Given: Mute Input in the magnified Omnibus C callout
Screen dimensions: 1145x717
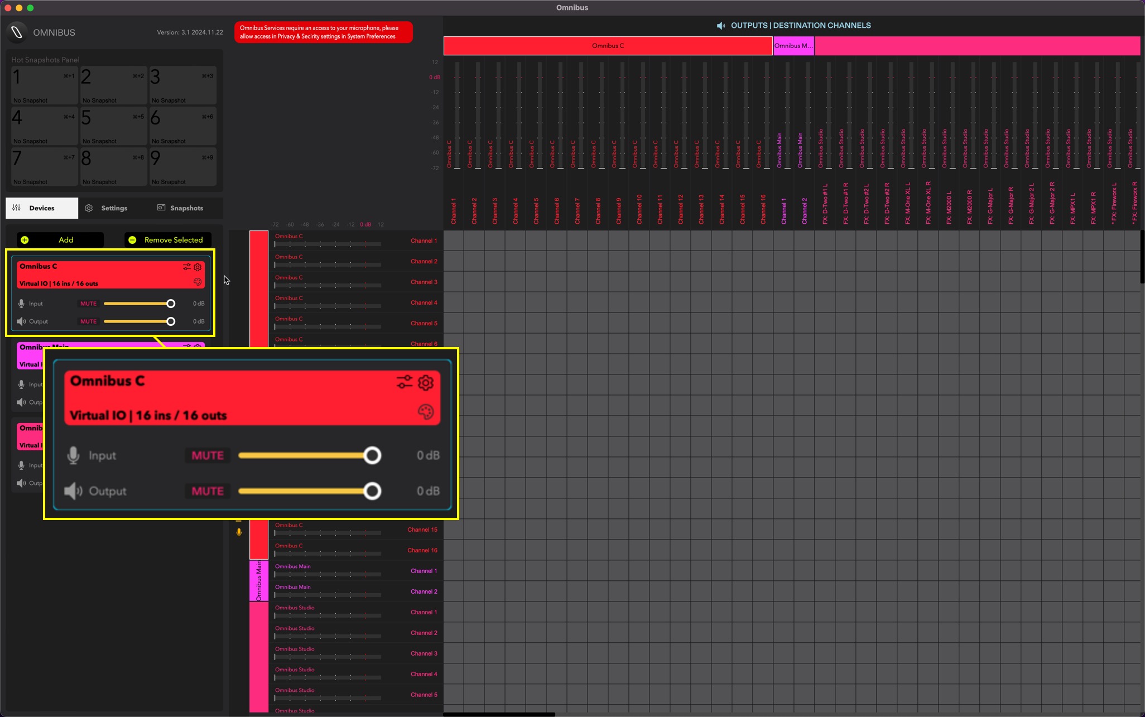Looking at the screenshot, I should coord(208,456).
